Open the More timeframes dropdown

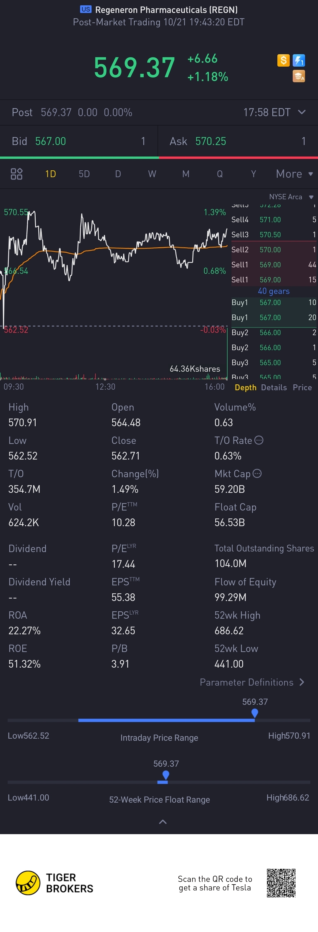pyautogui.click(x=294, y=174)
